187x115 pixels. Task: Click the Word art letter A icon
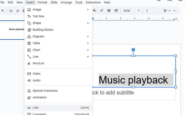(x=29, y=64)
